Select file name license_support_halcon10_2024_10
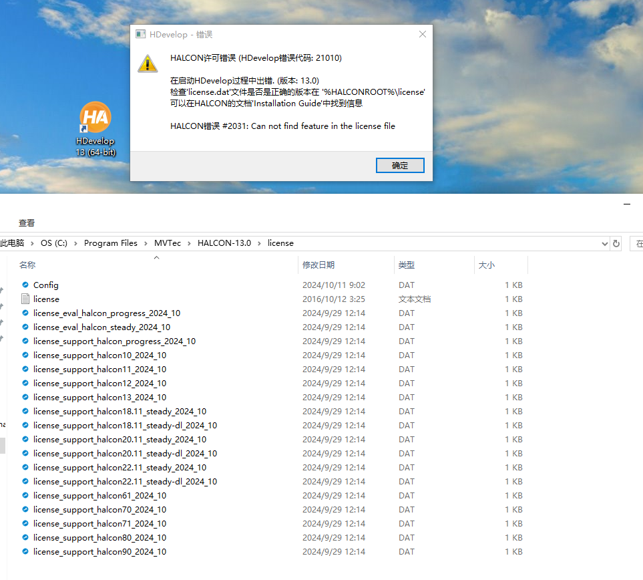 [99, 355]
